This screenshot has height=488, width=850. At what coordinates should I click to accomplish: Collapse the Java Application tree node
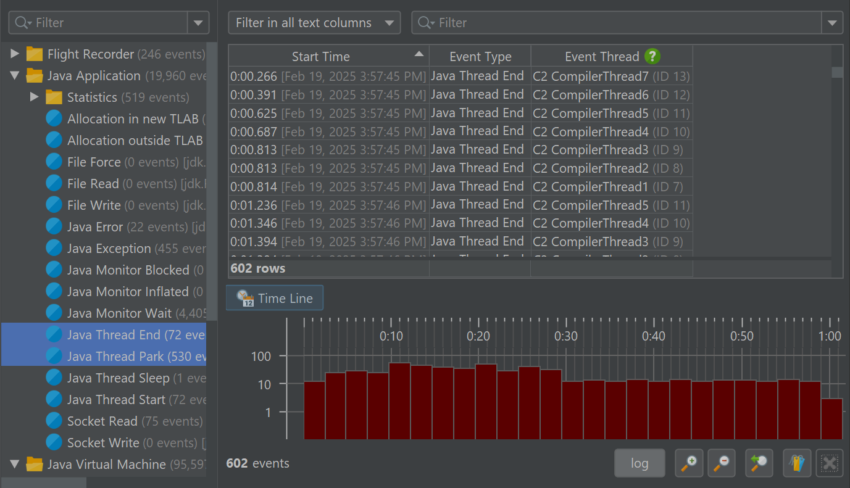pos(15,76)
